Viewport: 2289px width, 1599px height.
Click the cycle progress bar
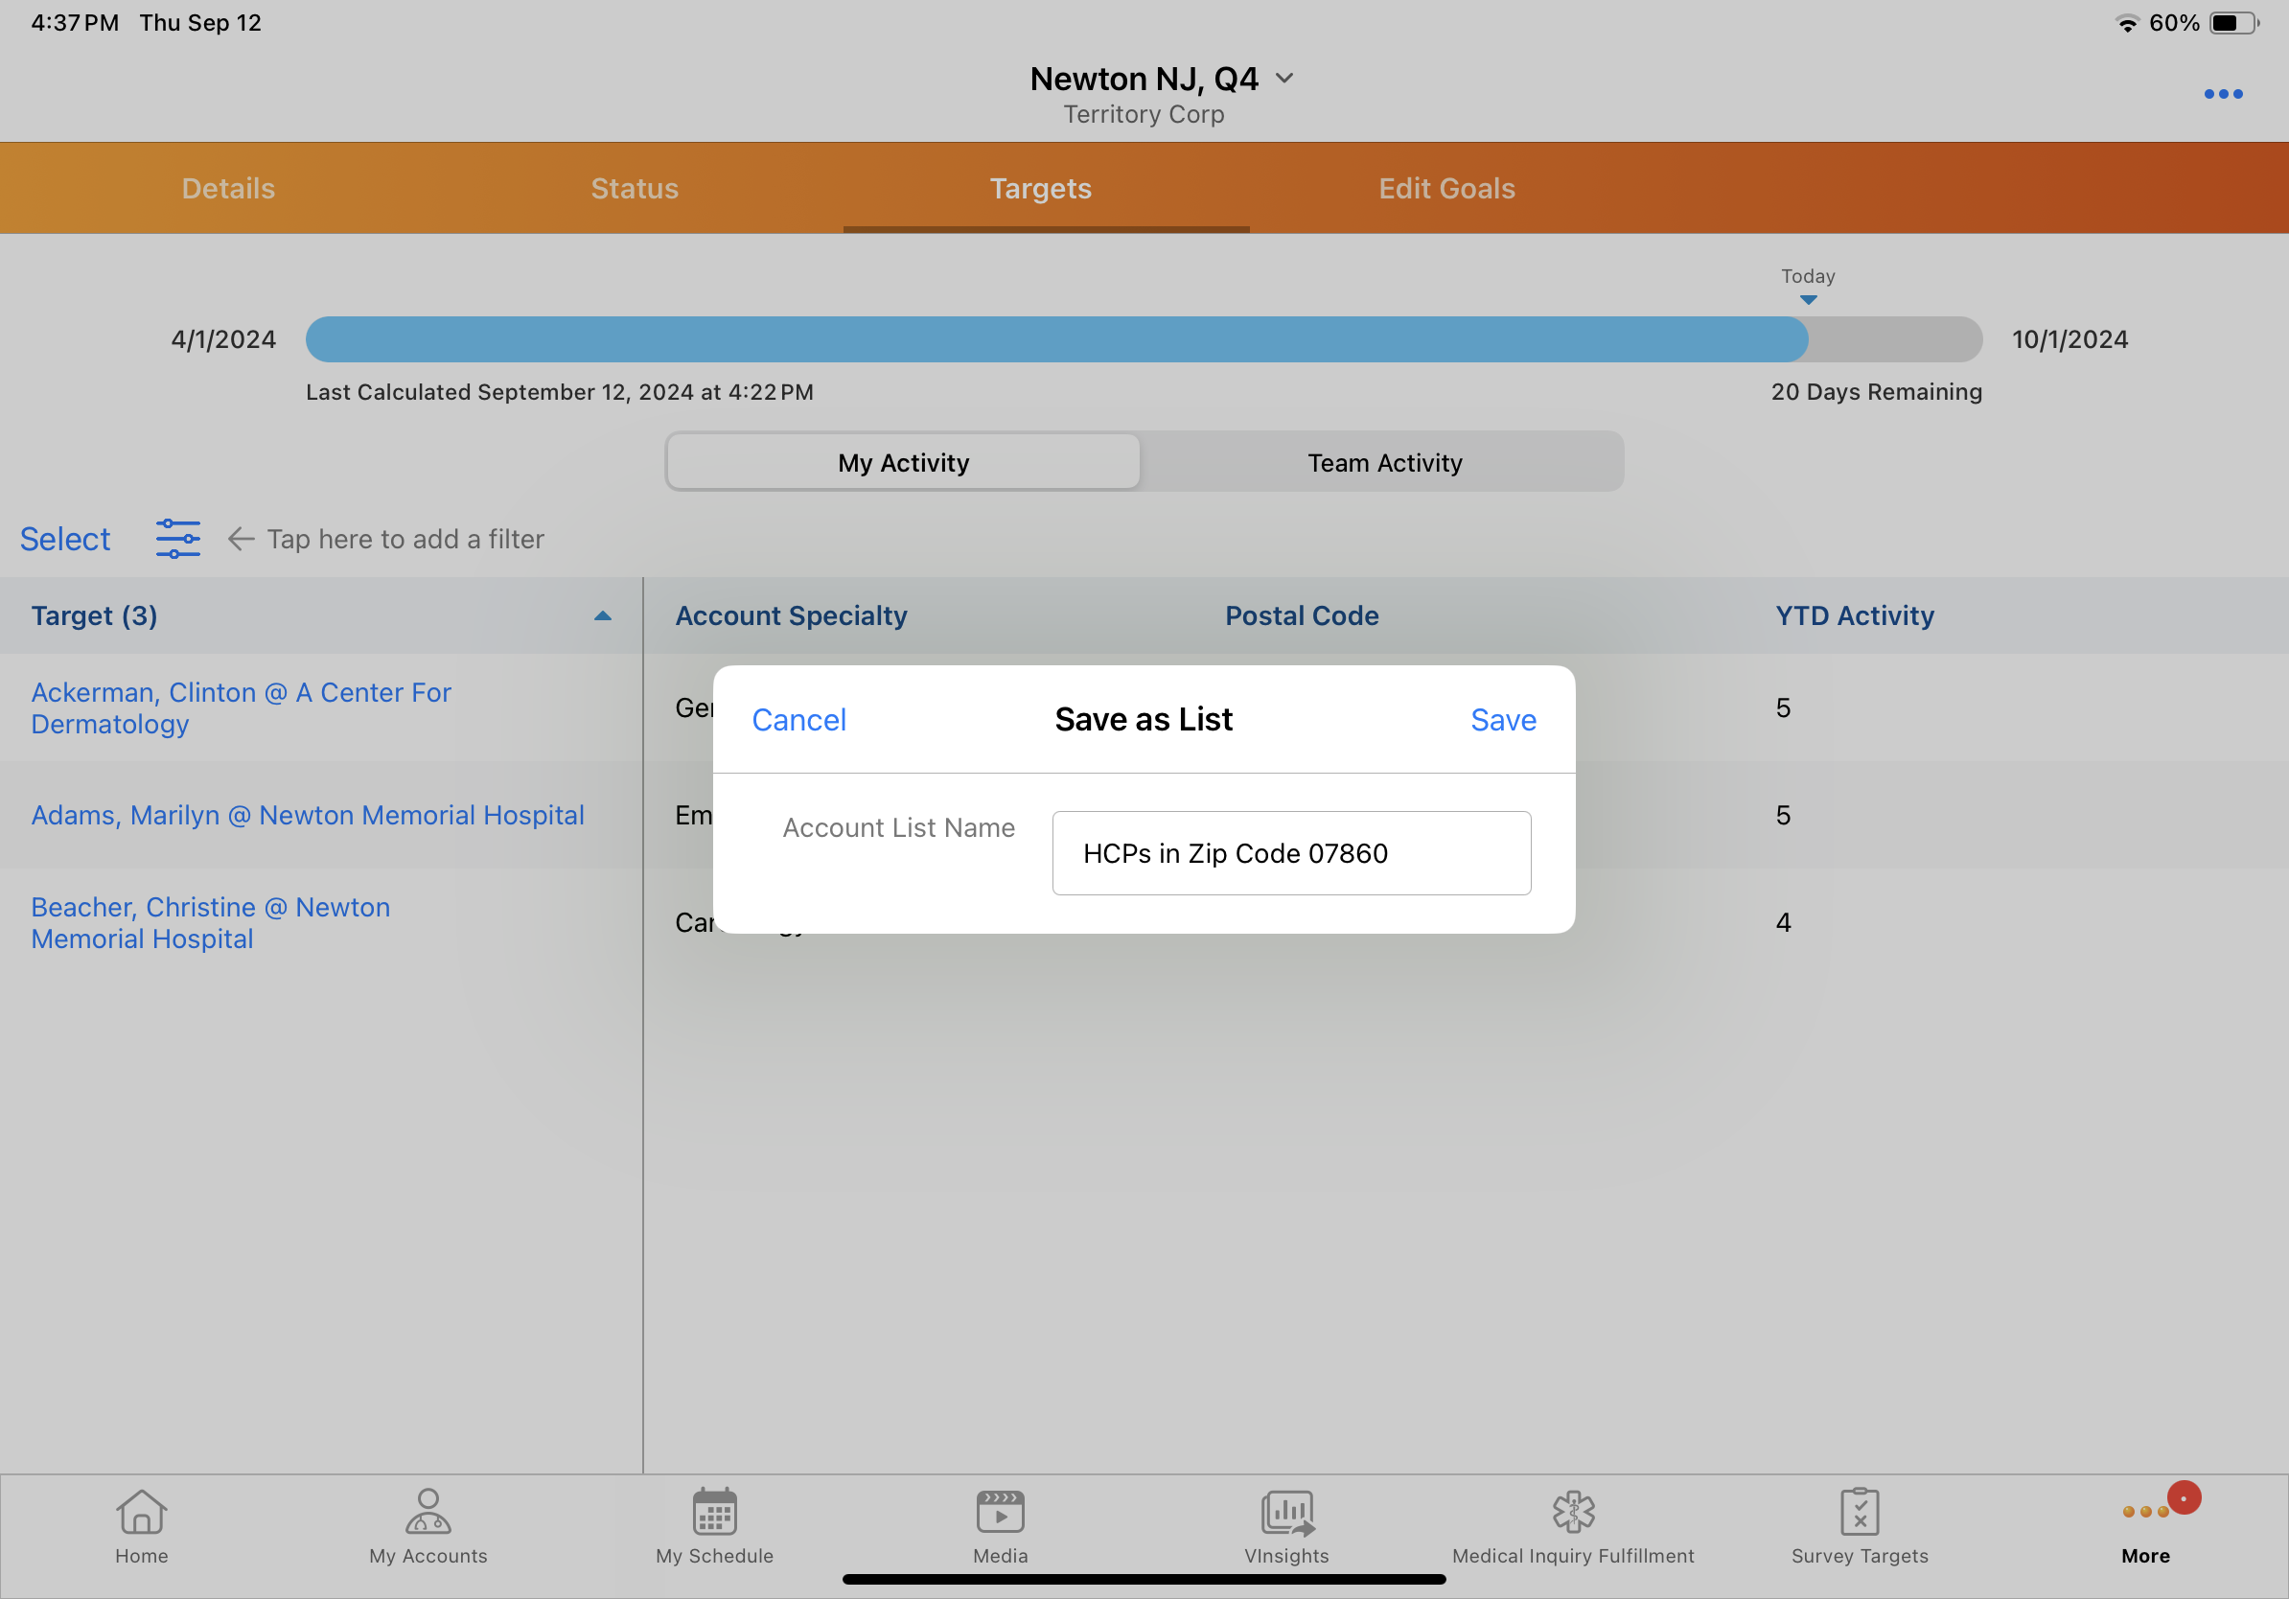1143,339
